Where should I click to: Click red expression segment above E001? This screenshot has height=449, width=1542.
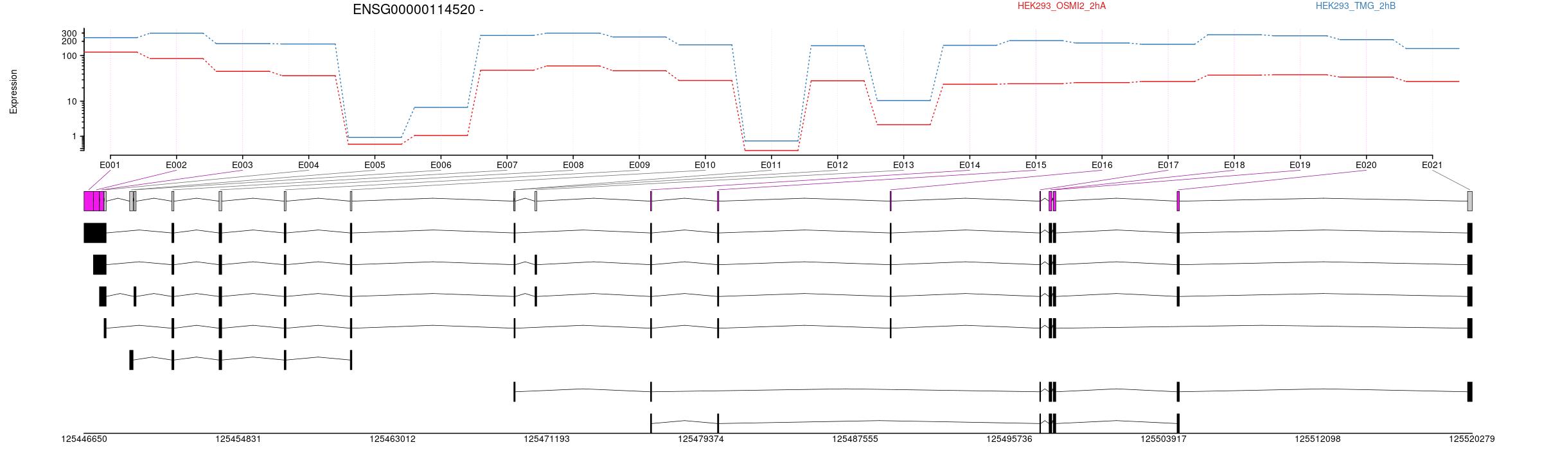tap(111, 52)
